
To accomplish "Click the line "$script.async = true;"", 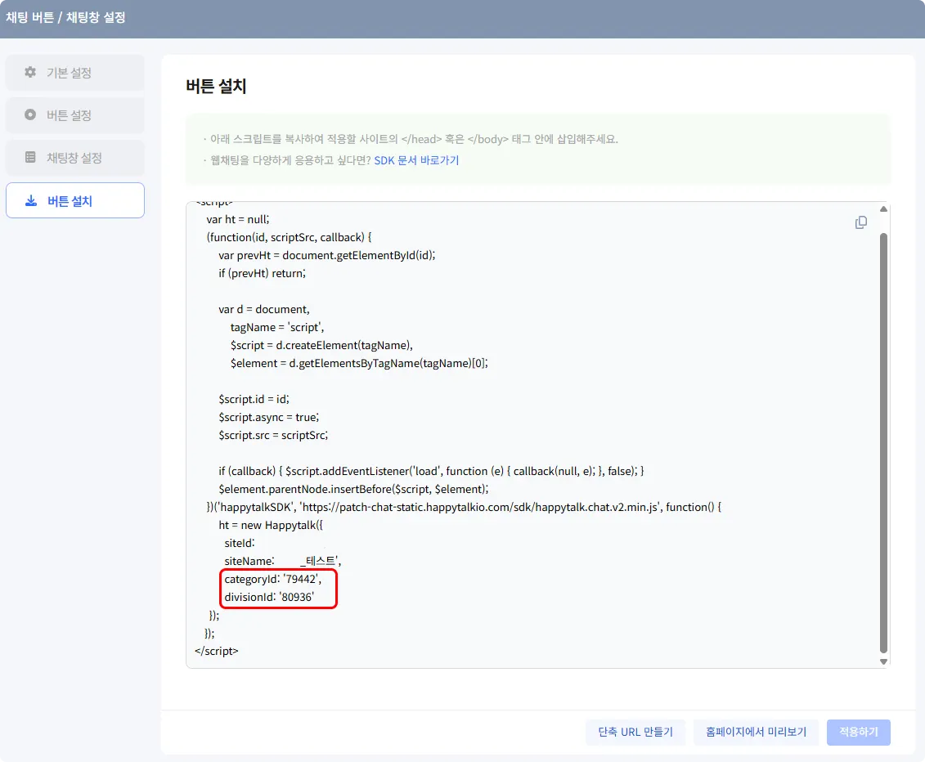I will click(268, 417).
